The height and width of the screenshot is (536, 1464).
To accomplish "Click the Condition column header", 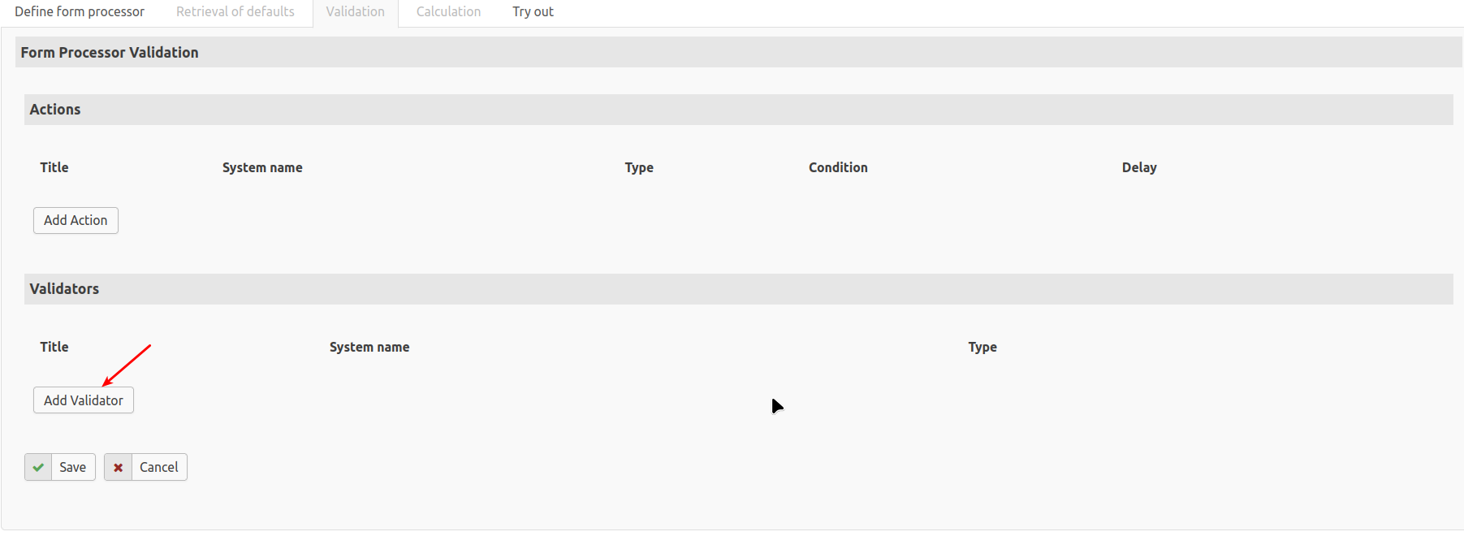I will pos(838,167).
